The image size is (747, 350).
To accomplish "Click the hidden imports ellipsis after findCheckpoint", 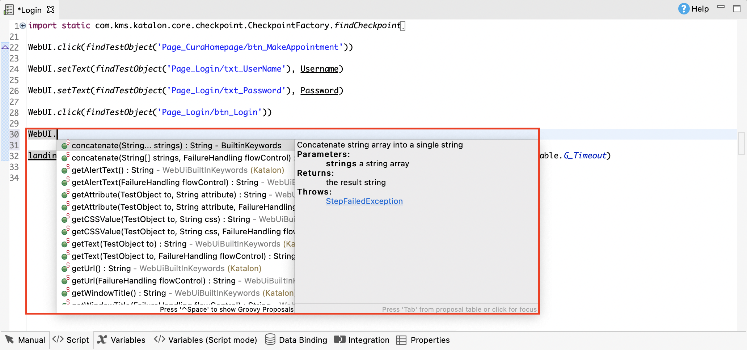I will tap(402, 26).
